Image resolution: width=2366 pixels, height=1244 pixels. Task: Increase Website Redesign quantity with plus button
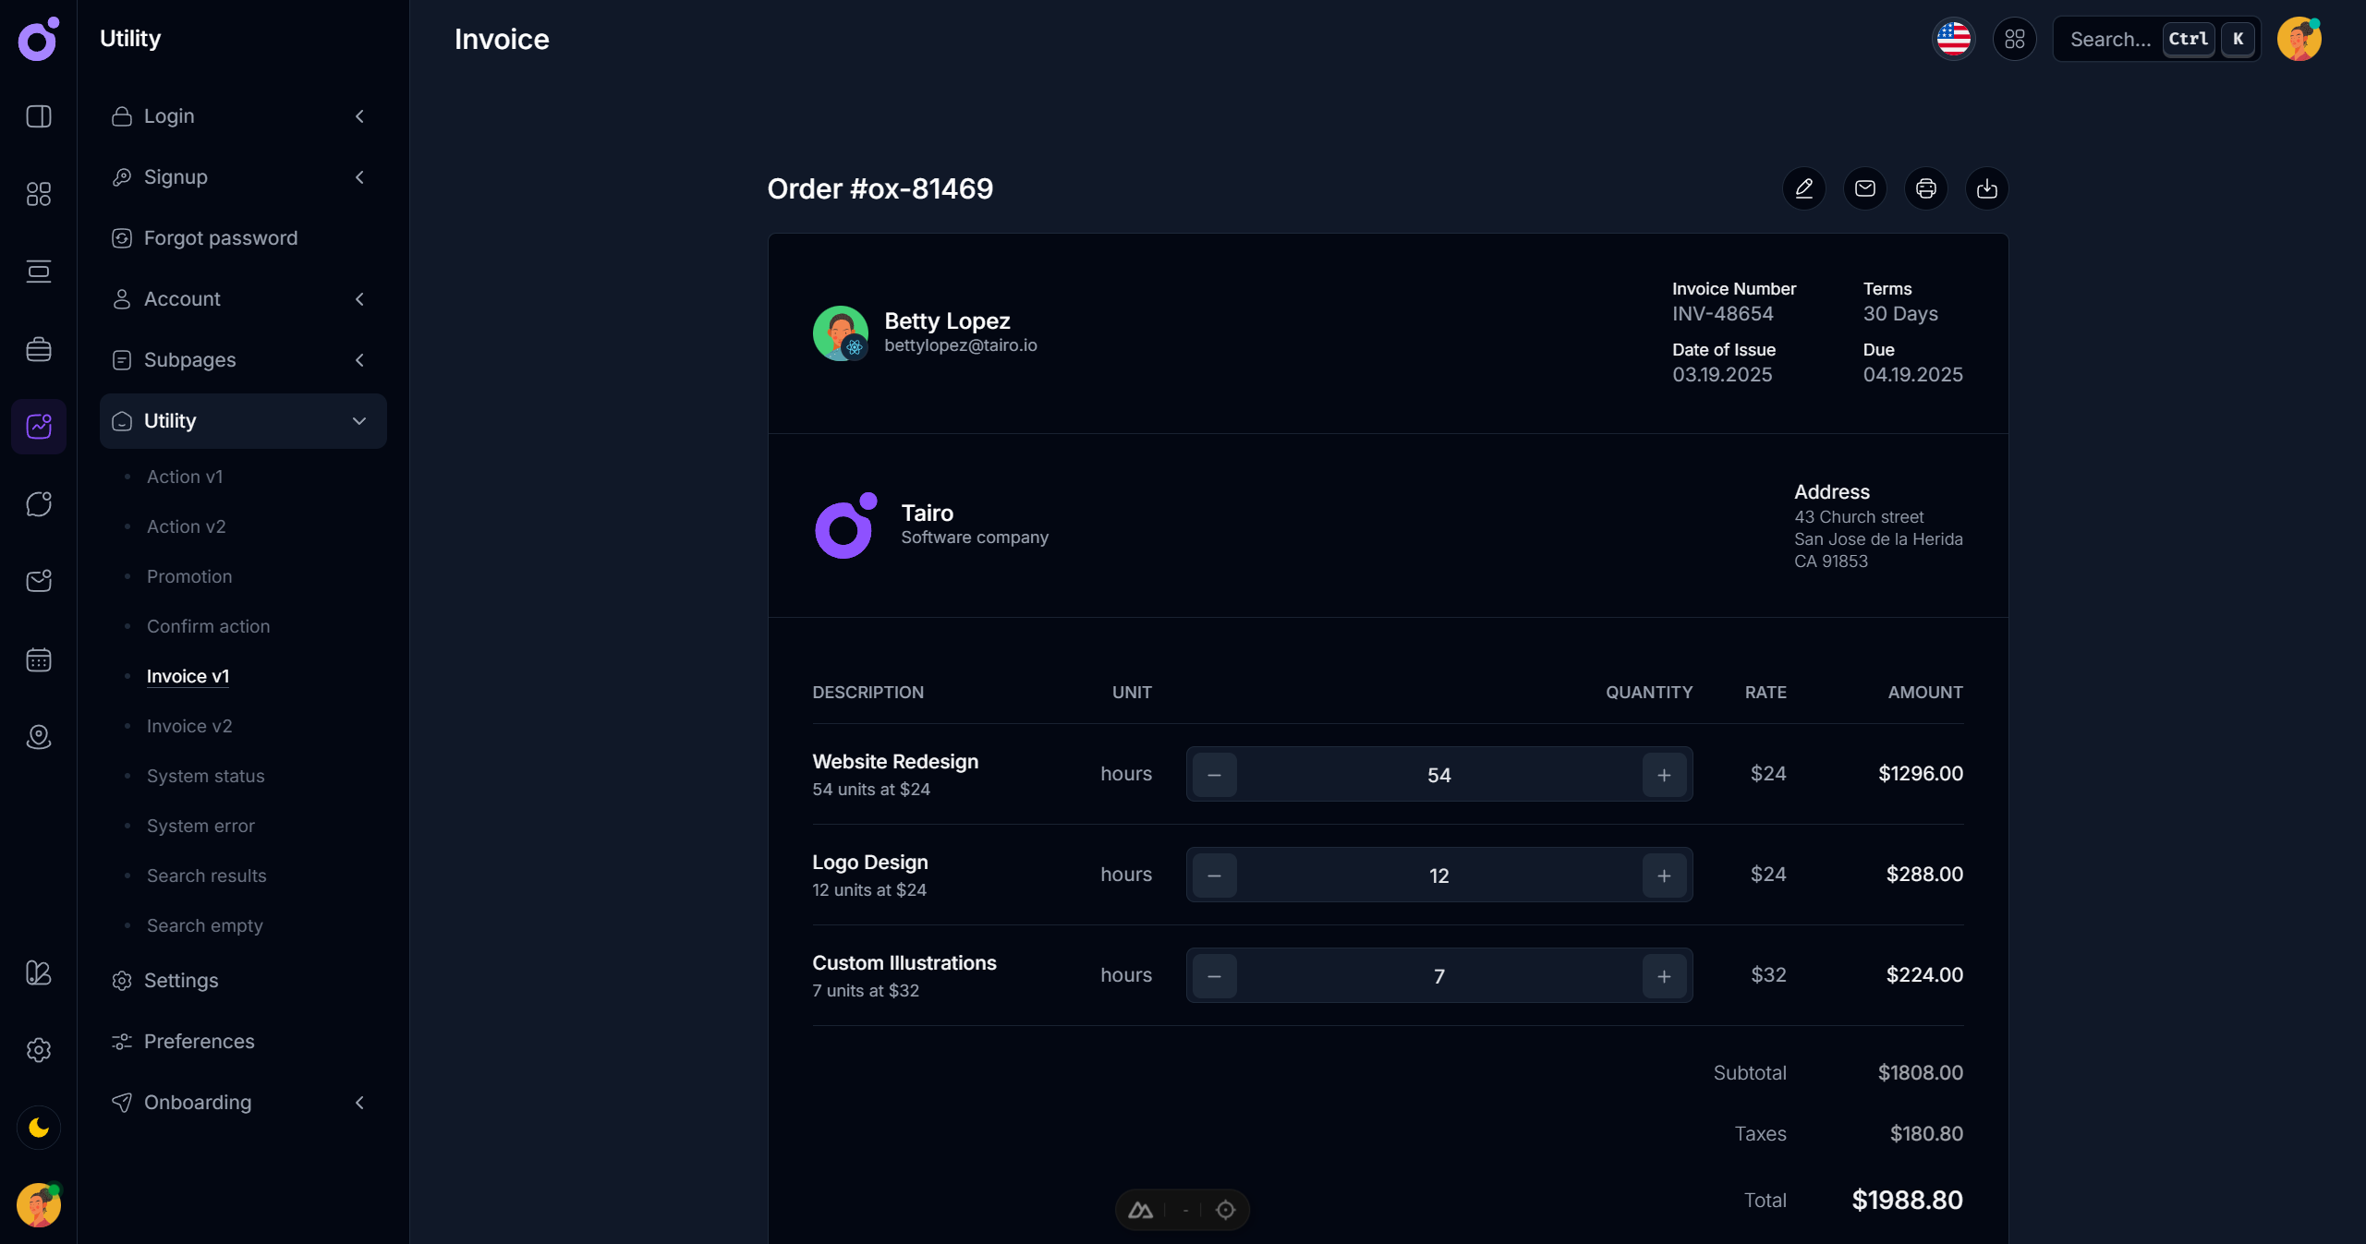click(1663, 775)
